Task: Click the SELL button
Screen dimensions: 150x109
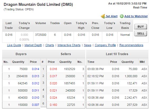Action: click(x=140, y=33)
